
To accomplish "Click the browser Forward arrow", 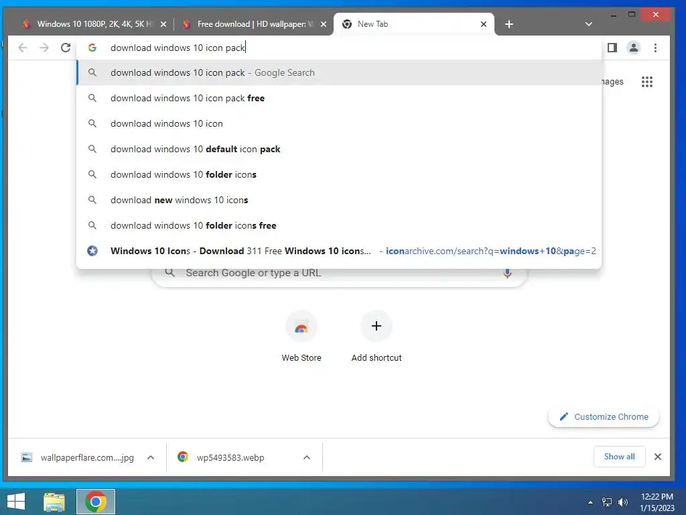I will (x=44, y=48).
